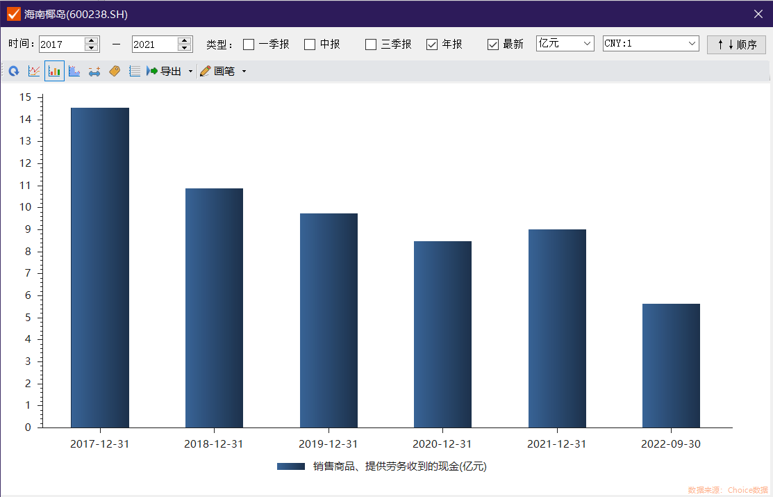Click the 2017-12-31 bar in chart
This screenshot has height=497, width=773.
[x=99, y=267]
